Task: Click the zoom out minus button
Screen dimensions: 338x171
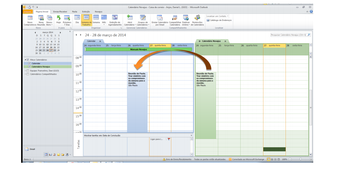Action: 290,159
